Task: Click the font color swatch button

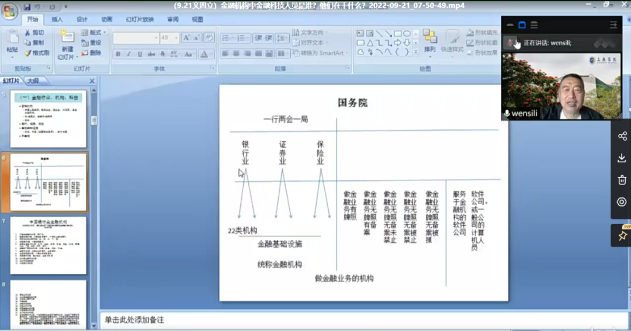Action: [x=204, y=54]
